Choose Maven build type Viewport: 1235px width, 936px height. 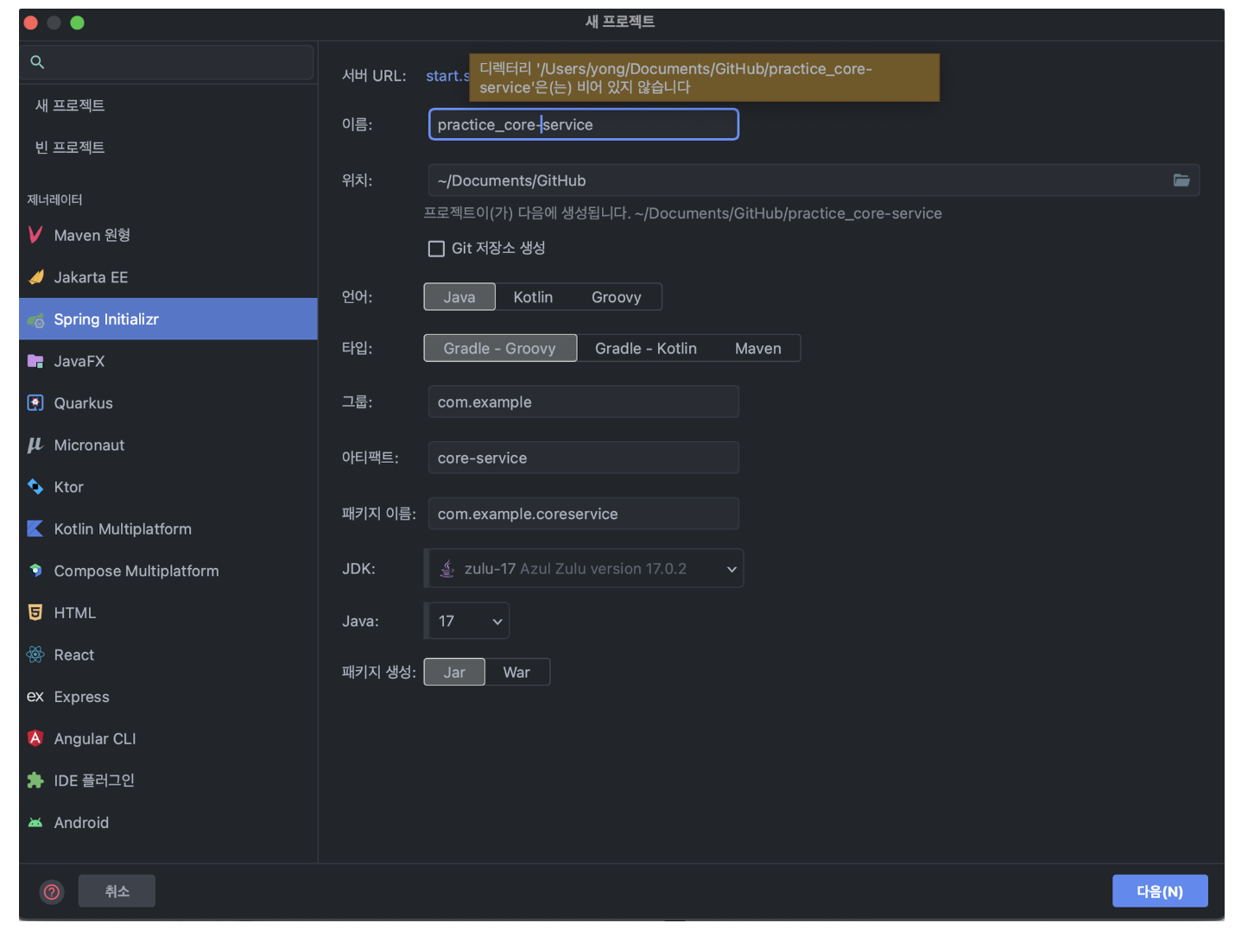pyautogui.click(x=758, y=348)
